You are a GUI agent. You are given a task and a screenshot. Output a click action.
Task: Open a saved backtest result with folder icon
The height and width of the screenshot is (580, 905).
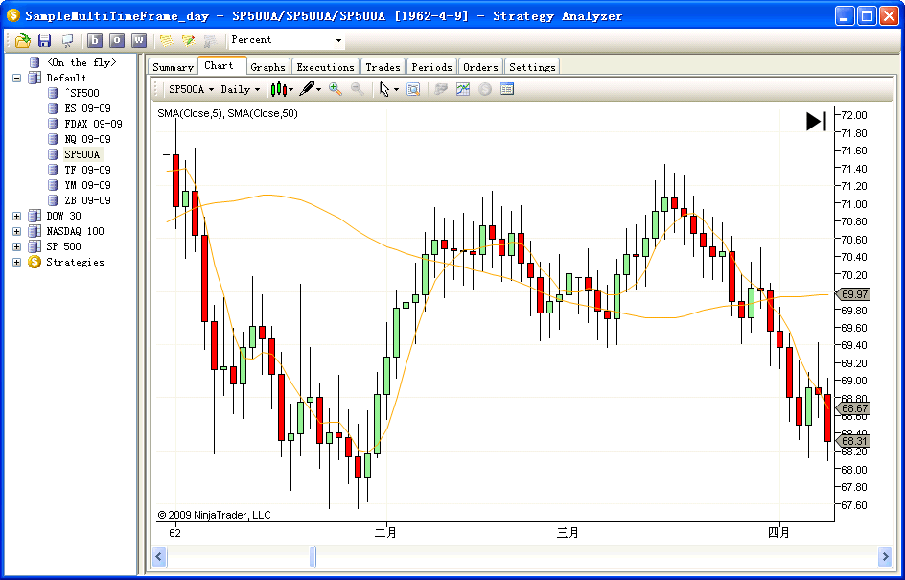tap(22, 40)
